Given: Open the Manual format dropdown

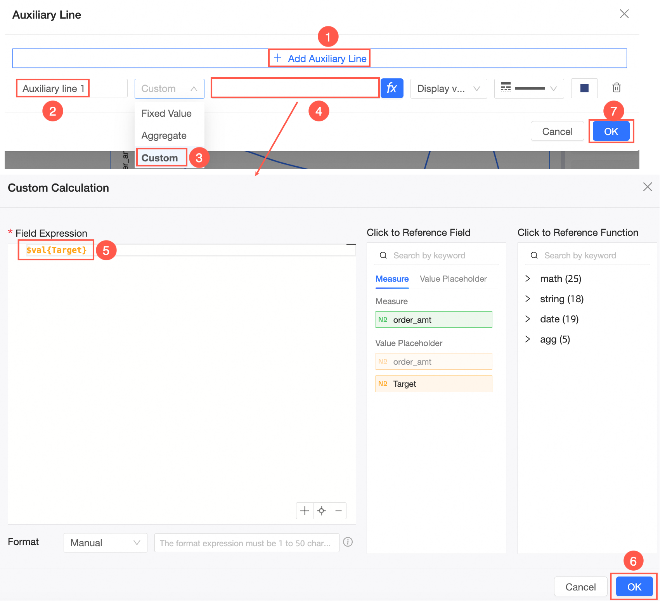Looking at the screenshot, I should tap(105, 543).
